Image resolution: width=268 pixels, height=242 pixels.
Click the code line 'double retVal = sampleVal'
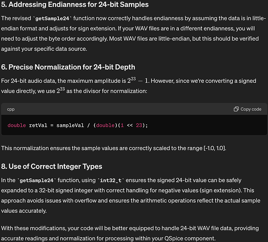[x=77, y=125]
